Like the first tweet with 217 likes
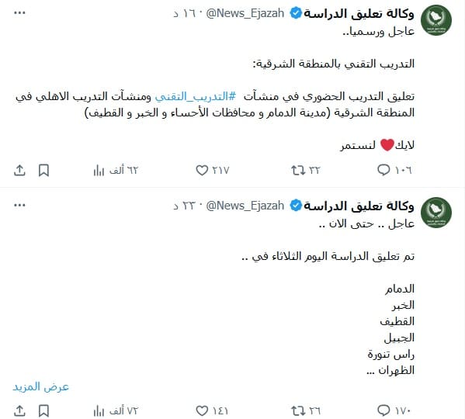 tap(213, 170)
